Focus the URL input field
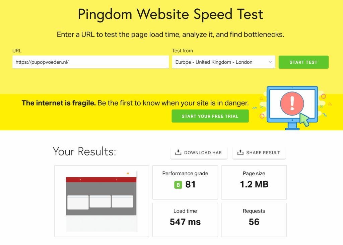 click(90, 62)
